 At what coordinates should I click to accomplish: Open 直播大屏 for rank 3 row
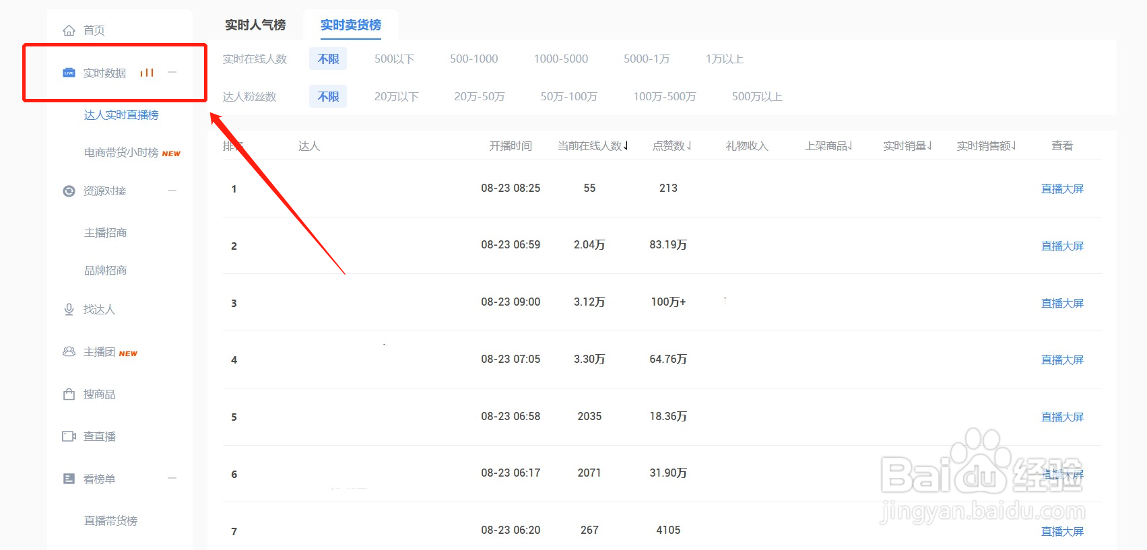[x=1062, y=304]
